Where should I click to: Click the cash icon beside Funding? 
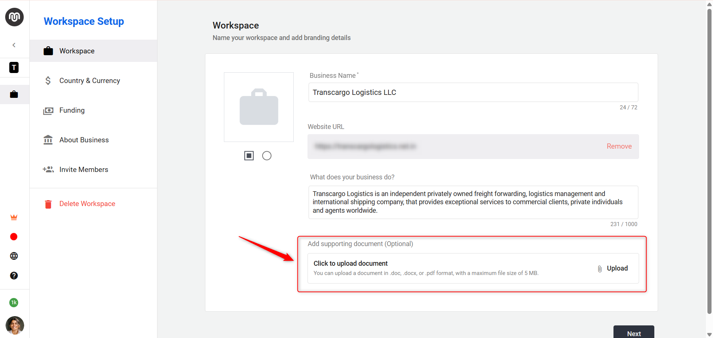48,111
